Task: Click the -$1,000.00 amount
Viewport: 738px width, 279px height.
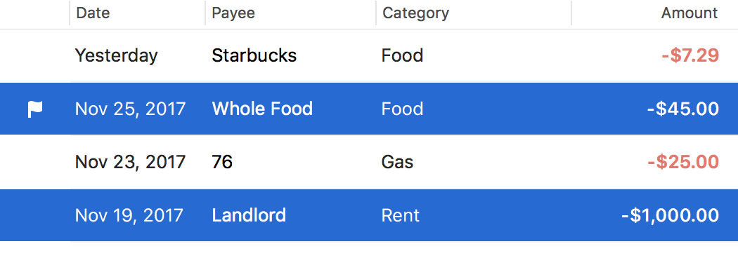Action: (671, 216)
